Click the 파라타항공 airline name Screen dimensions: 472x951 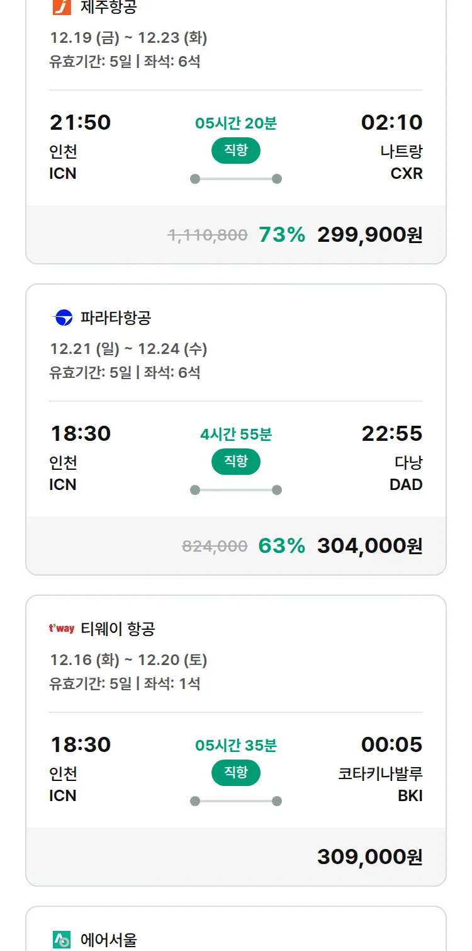(x=116, y=318)
